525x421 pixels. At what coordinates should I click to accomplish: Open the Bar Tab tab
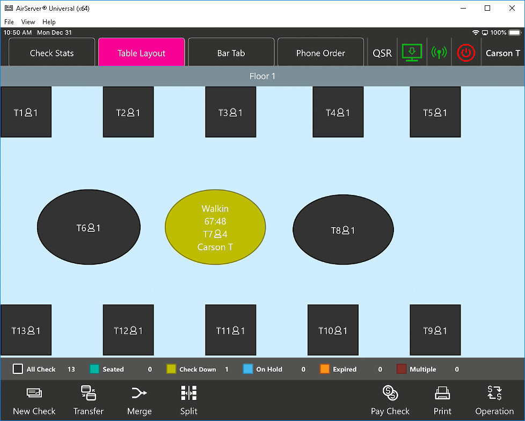click(x=231, y=53)
